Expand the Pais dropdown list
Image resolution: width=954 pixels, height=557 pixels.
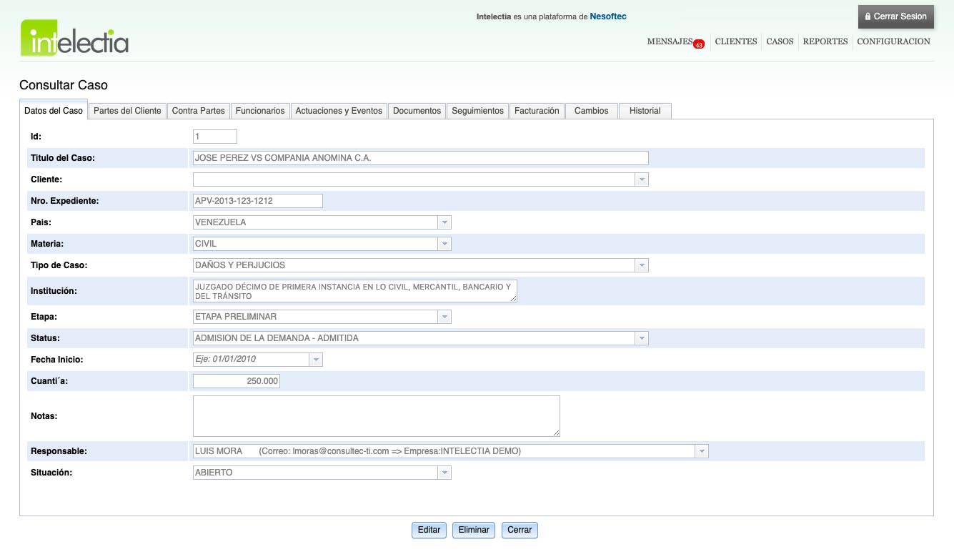(x=444, y=222)
